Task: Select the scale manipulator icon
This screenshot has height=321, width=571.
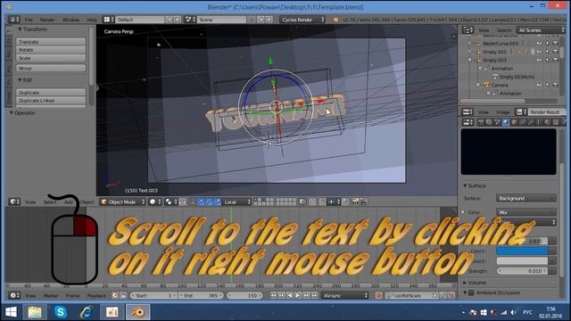Action: pyautogui.click(x=218, y=202)
